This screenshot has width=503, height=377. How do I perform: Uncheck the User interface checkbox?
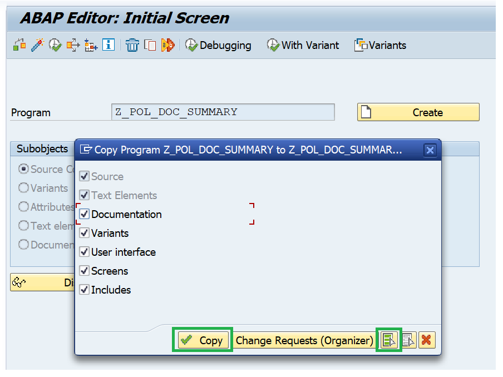pyautogui.click(x=85, y=252)
